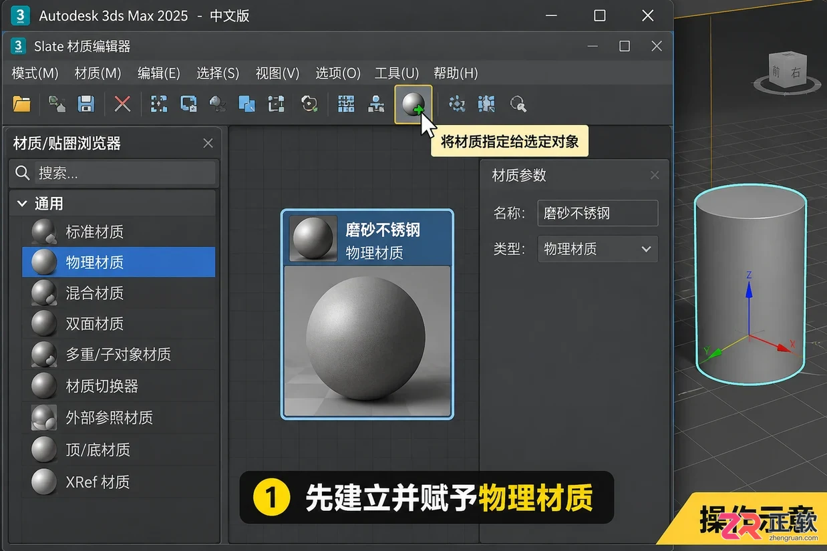The image size is (827, 551).
Task: Click the red X delete icon
Action: point(122,104)
